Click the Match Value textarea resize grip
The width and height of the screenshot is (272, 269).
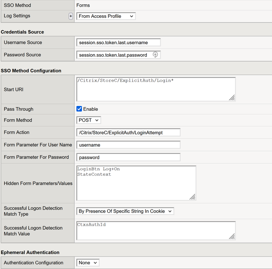232,236
